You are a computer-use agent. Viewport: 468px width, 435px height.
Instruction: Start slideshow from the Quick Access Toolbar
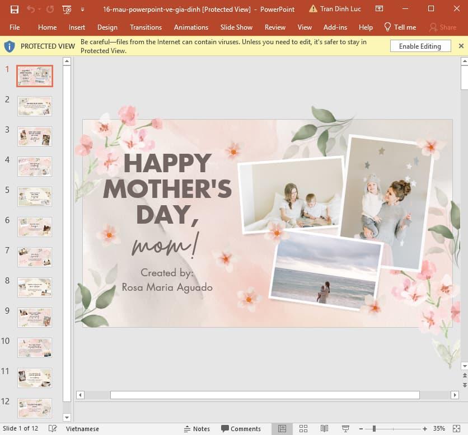(65, 10)
